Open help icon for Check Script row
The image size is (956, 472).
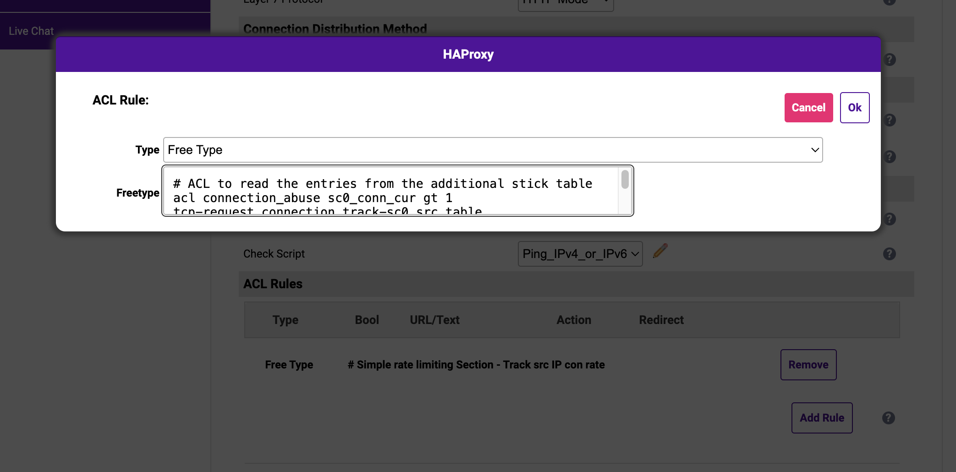pos(890,254)
